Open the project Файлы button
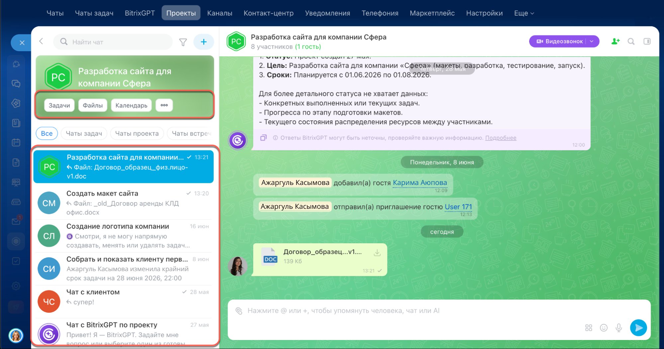The height and width of the screenshot is (349, 664). point(93,105)
